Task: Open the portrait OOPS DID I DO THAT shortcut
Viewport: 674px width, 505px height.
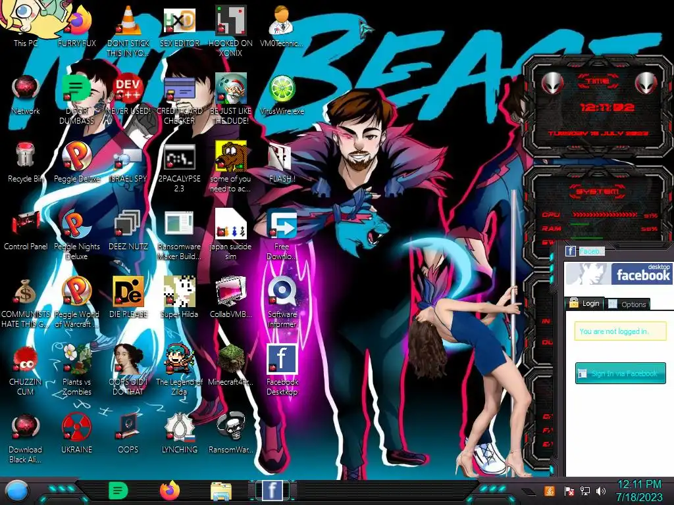Action: 128,370
